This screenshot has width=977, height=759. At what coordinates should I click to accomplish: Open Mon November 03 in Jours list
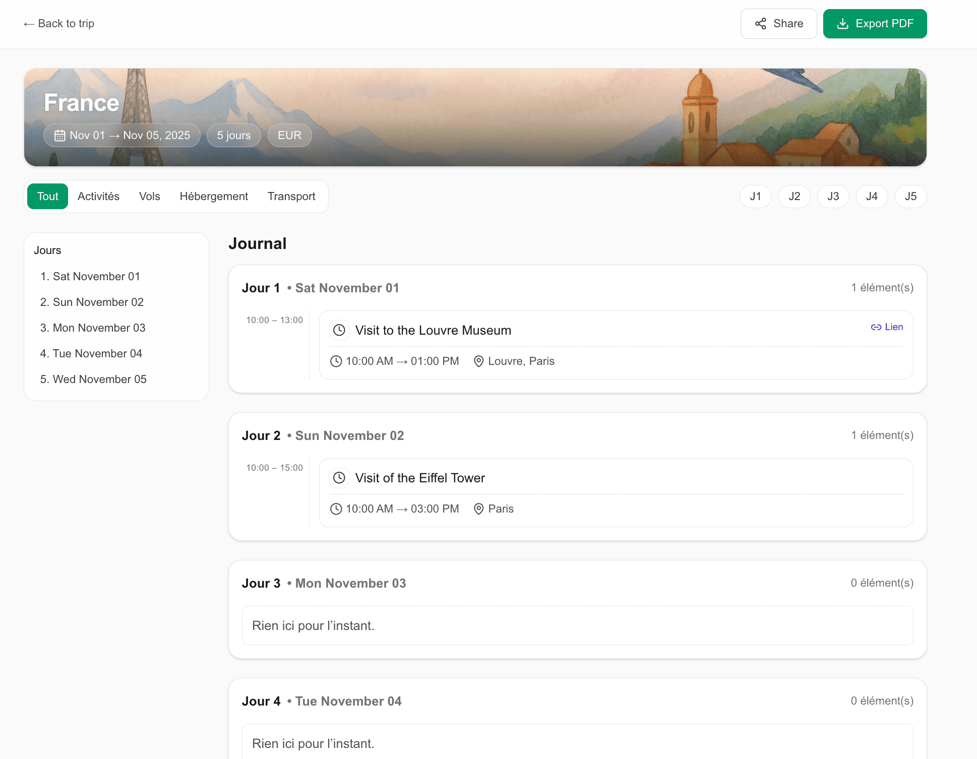point(99,328)
